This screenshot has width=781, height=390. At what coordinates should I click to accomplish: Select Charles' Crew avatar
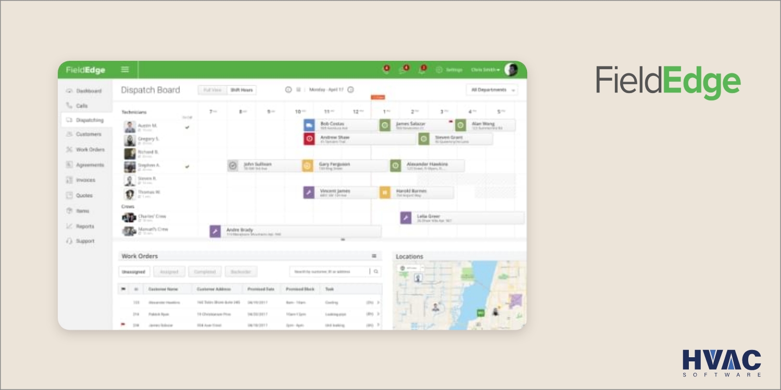pos(129,218)
